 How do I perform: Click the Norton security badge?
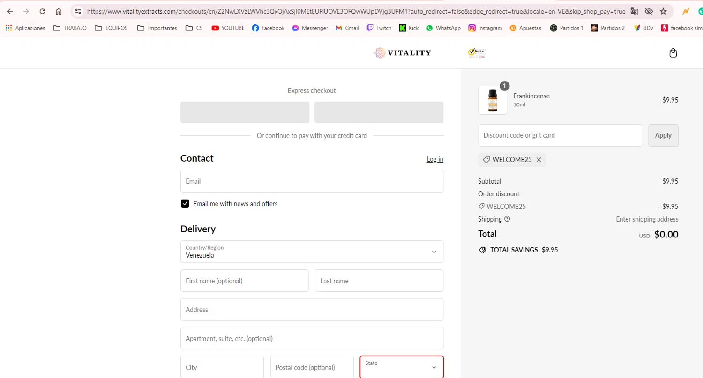pyautogui.click(x=477, y=53)
